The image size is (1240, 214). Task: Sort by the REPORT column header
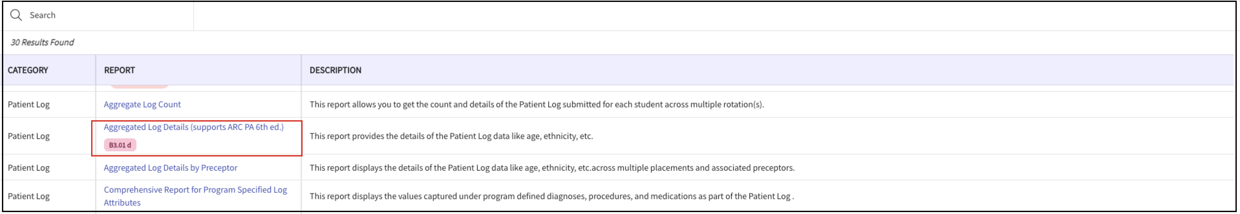(x=119, y=70)
